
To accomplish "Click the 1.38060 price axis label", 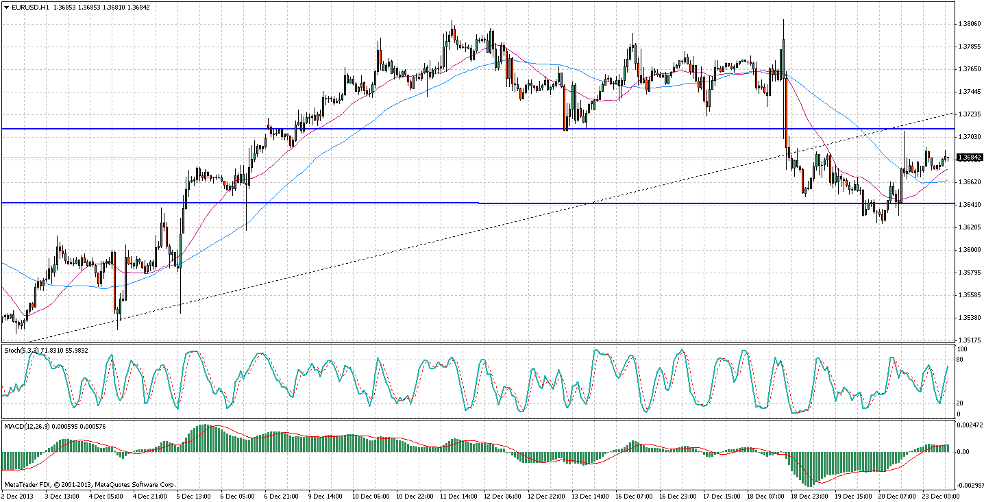I will 968,24.
